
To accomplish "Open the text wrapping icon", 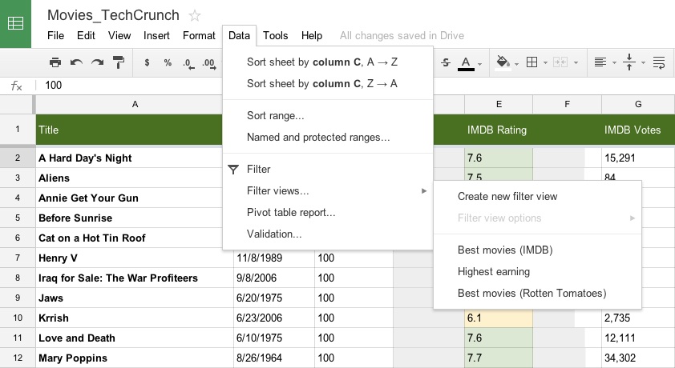I will click(x=659, y=62).
